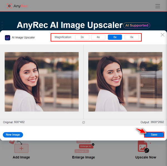Click the Add Image label
This screenshot has height=166, width=167.
pos(21,157)
